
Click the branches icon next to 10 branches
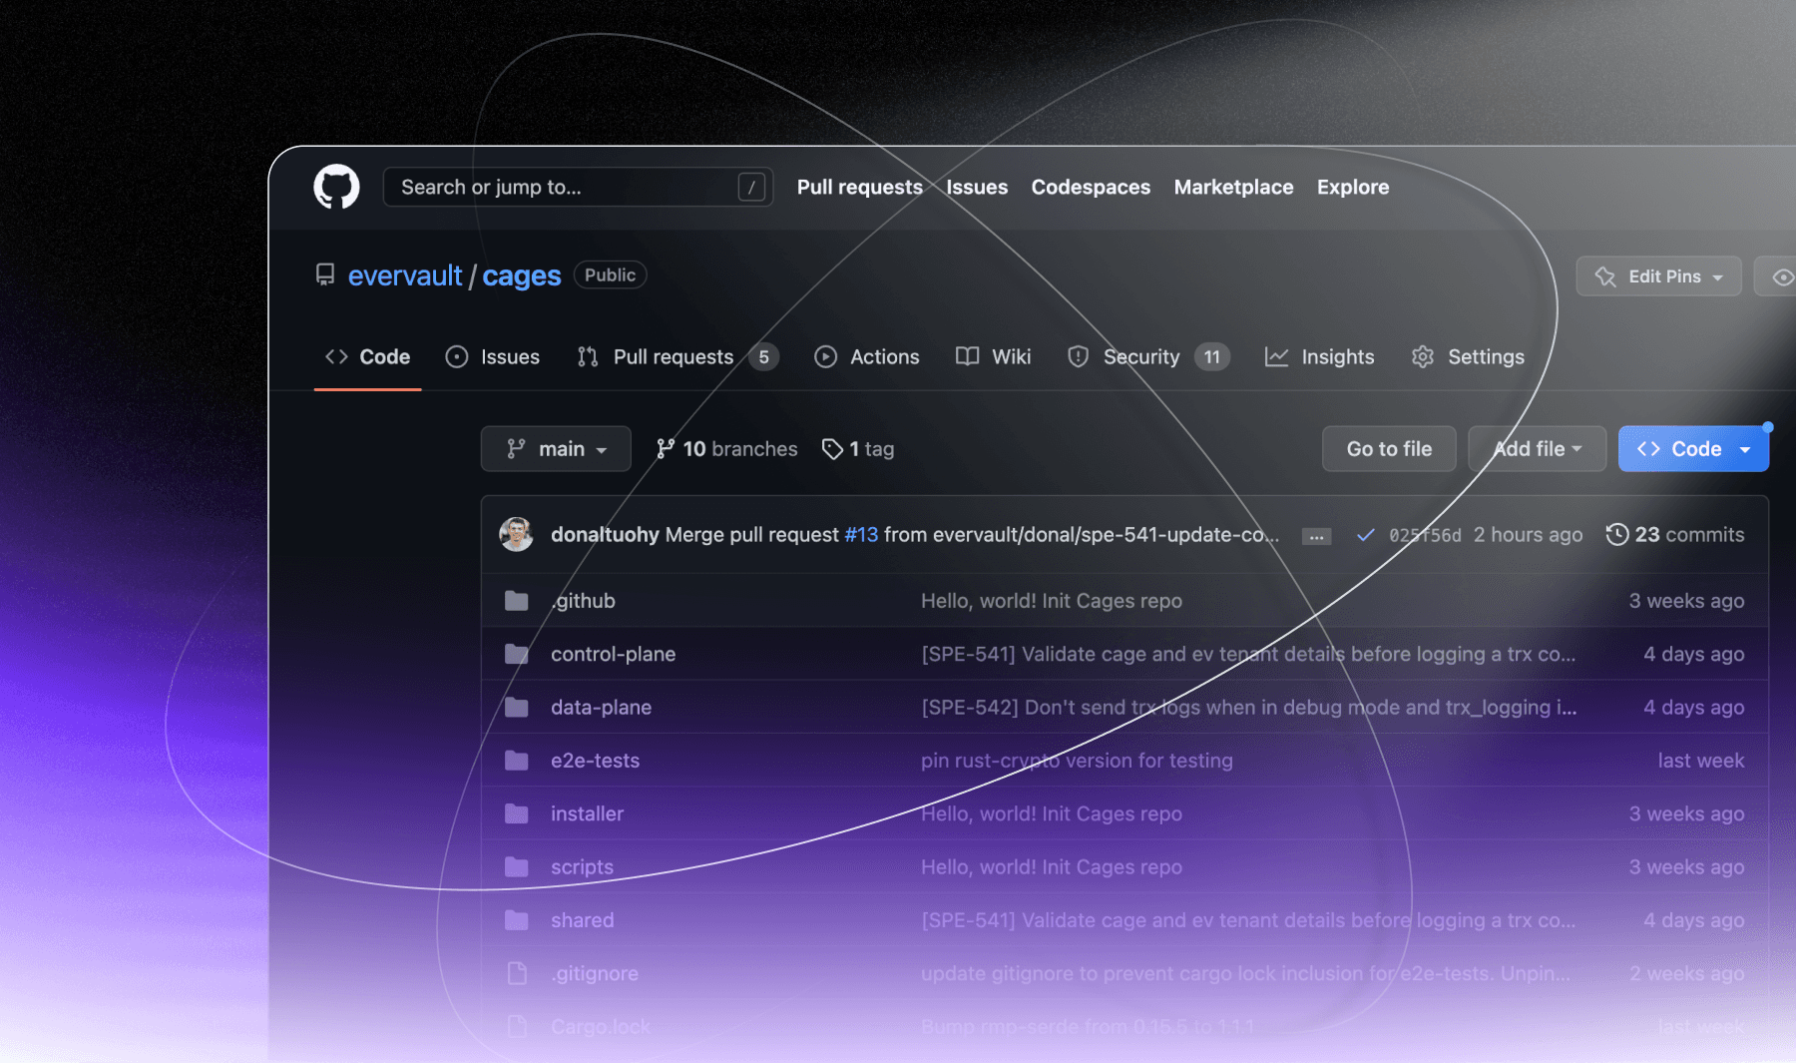[666, 449]
